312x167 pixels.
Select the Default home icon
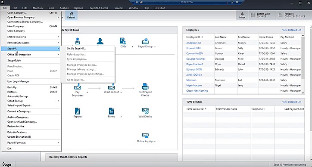click(x=71, y=14)
